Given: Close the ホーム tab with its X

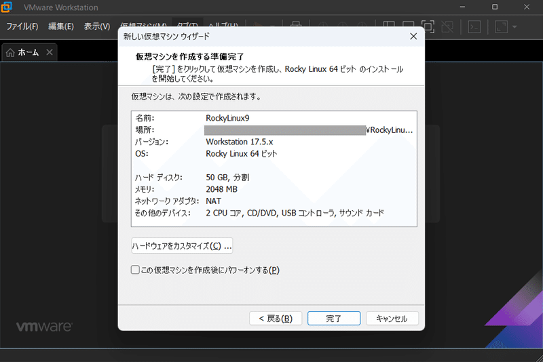Looking at the screenshot, I should (x=50, y=52).
